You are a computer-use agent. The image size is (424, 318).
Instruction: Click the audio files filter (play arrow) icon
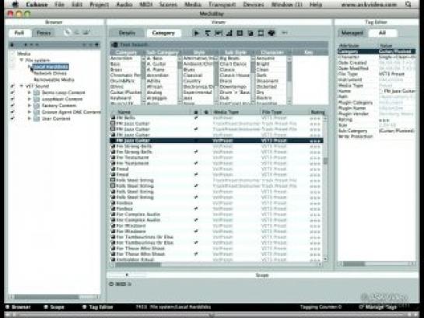click(x=197, y=33)
